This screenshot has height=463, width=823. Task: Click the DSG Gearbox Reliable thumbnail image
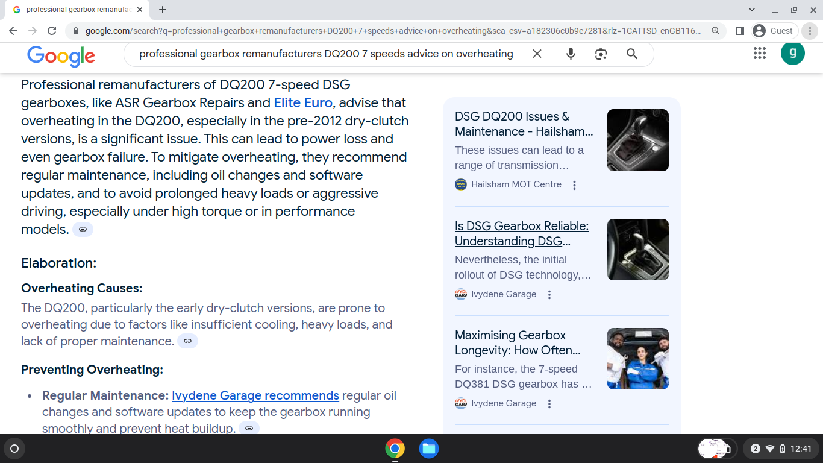(x=638, y=250)
